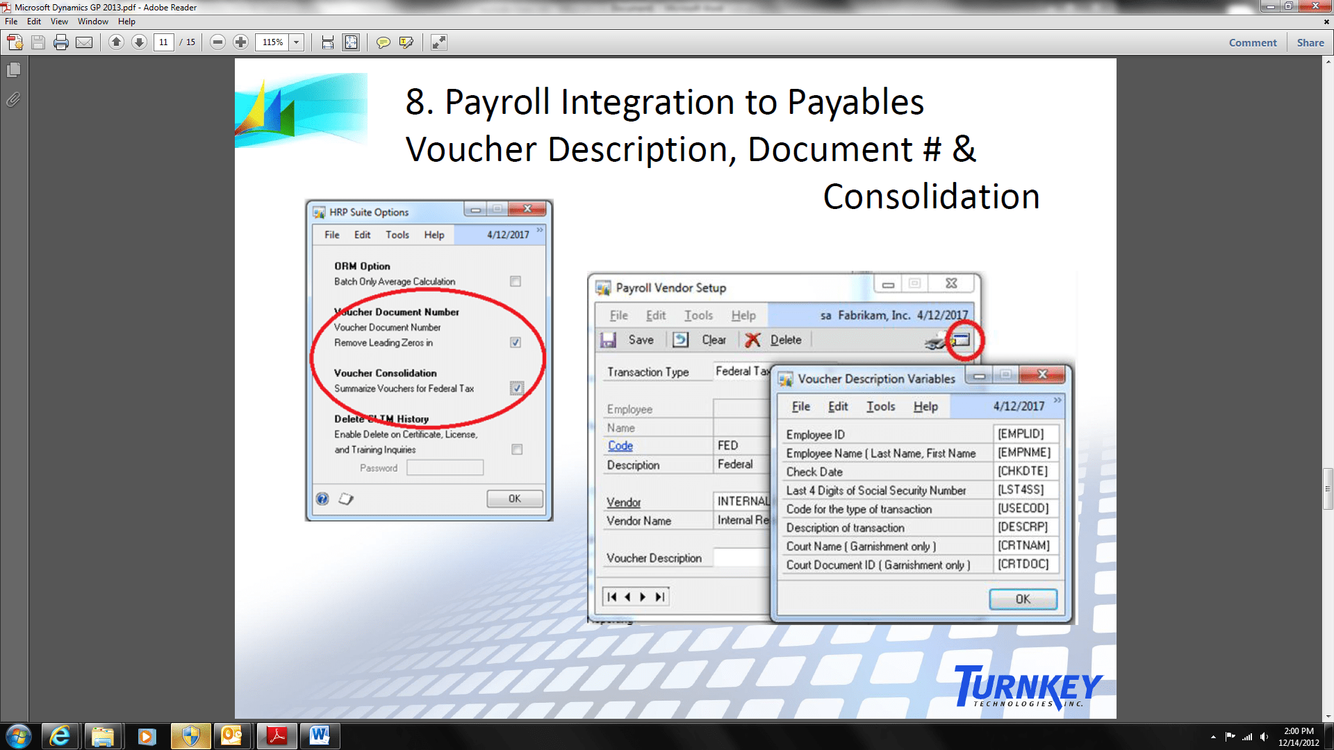
Task: Save a copy of the PDF
Action: point(37,42)
